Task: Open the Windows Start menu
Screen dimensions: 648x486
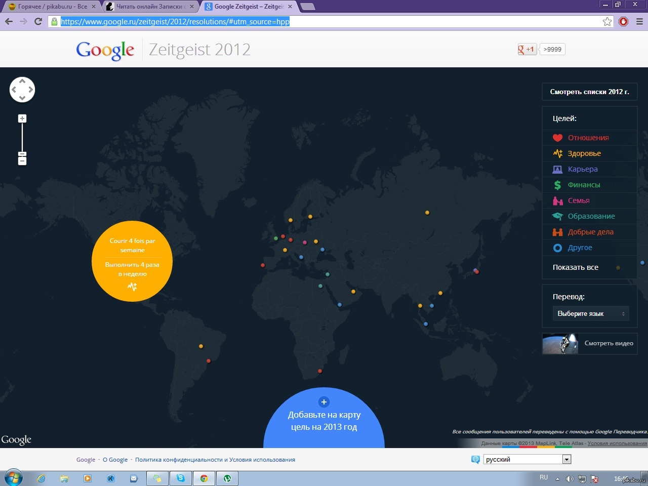Action: pyautogui.click(x=14, y=478)
